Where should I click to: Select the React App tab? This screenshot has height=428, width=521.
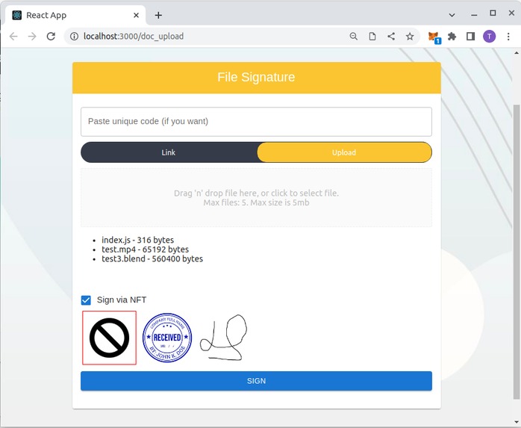click(75, 15)
